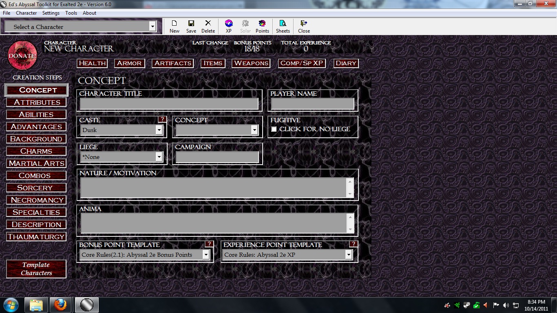The width and height of the screenshot is (557, 313).
Task: Switch to the Items tab
Action: [213, 63]
